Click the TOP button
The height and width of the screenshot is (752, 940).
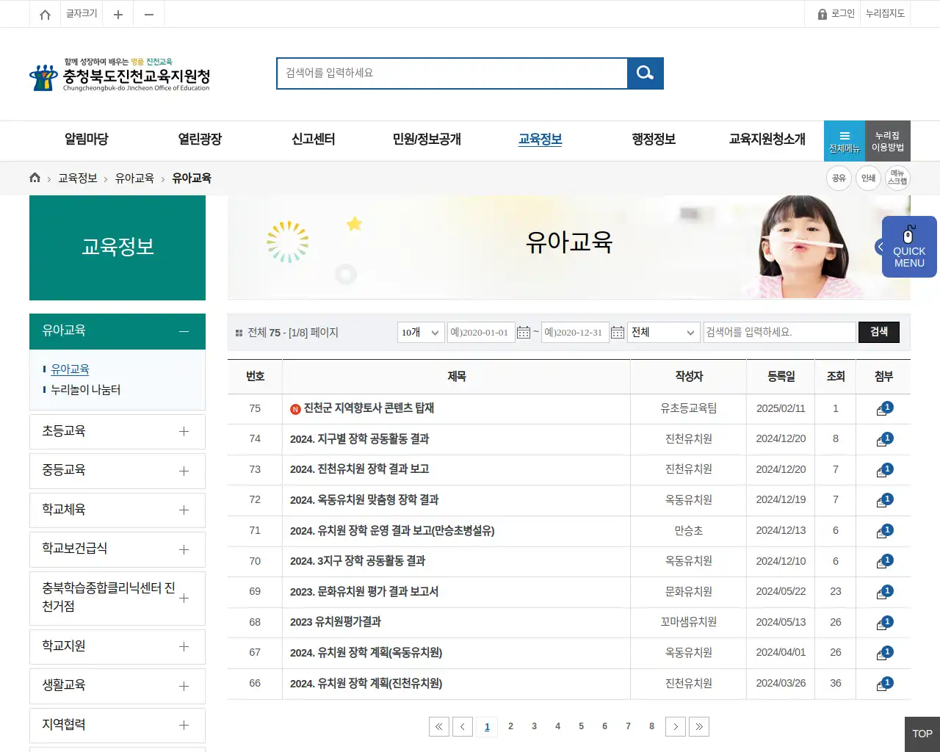922,734
